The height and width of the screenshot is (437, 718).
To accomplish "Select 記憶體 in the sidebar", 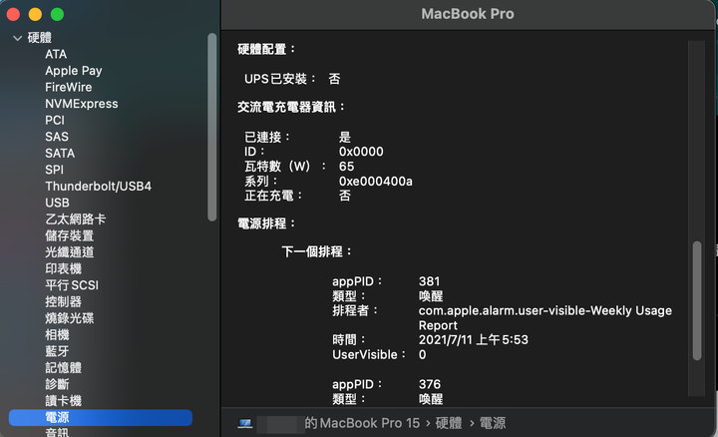I will pyautogui.click(x=63, y=368).
